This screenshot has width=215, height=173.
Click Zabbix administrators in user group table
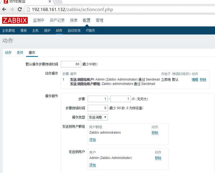coord(105,133)
